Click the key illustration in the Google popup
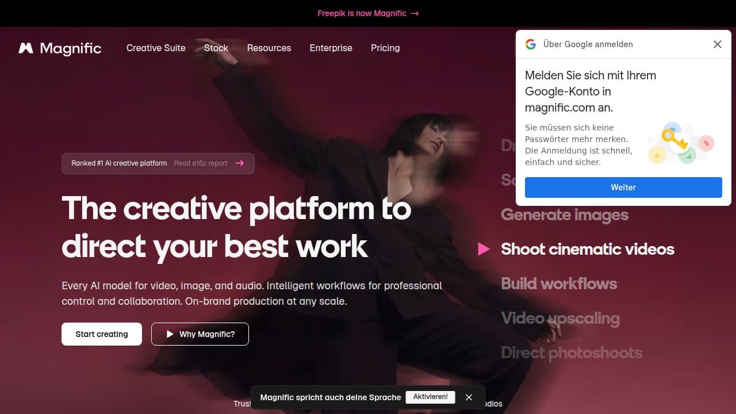Image resolution: width=736 pixels, height=414 pixels. pyautogui.click(x=681, y=143)
